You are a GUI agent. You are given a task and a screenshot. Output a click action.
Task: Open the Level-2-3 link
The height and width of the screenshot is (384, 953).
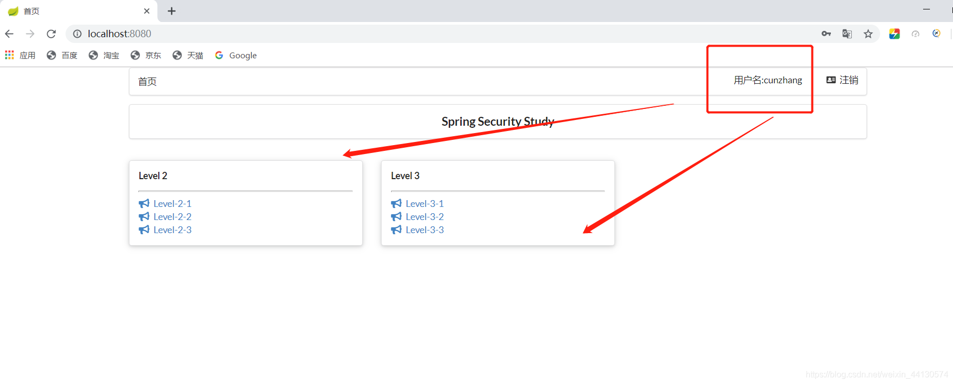(172, 229)
